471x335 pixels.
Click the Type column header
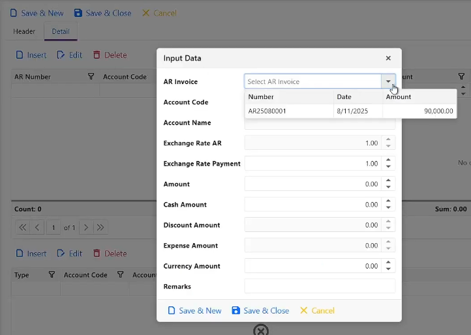tap(22, 275)
